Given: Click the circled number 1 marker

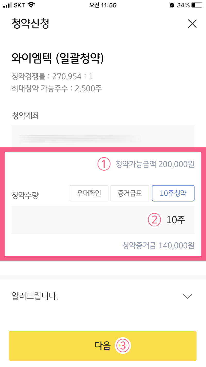Looking at the screenshot, I should tap(104, 164).
